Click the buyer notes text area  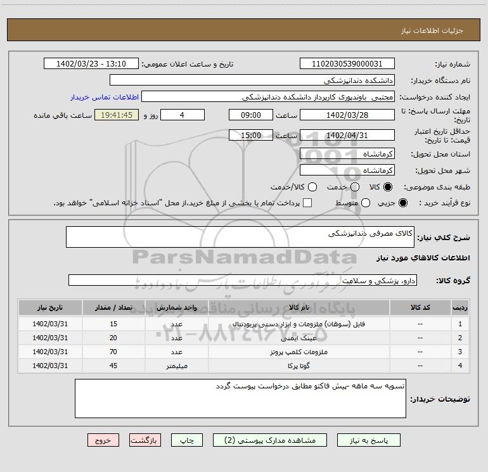240,399
